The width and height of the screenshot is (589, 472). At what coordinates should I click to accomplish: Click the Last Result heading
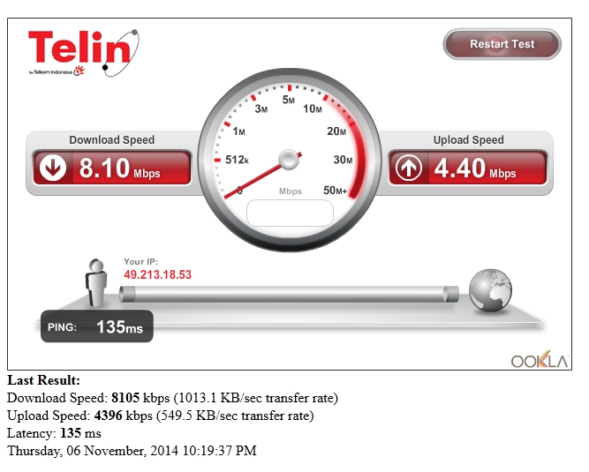click(43, 380)
